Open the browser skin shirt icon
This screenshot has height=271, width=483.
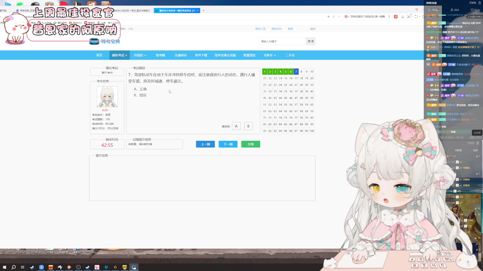pos(417,10)
